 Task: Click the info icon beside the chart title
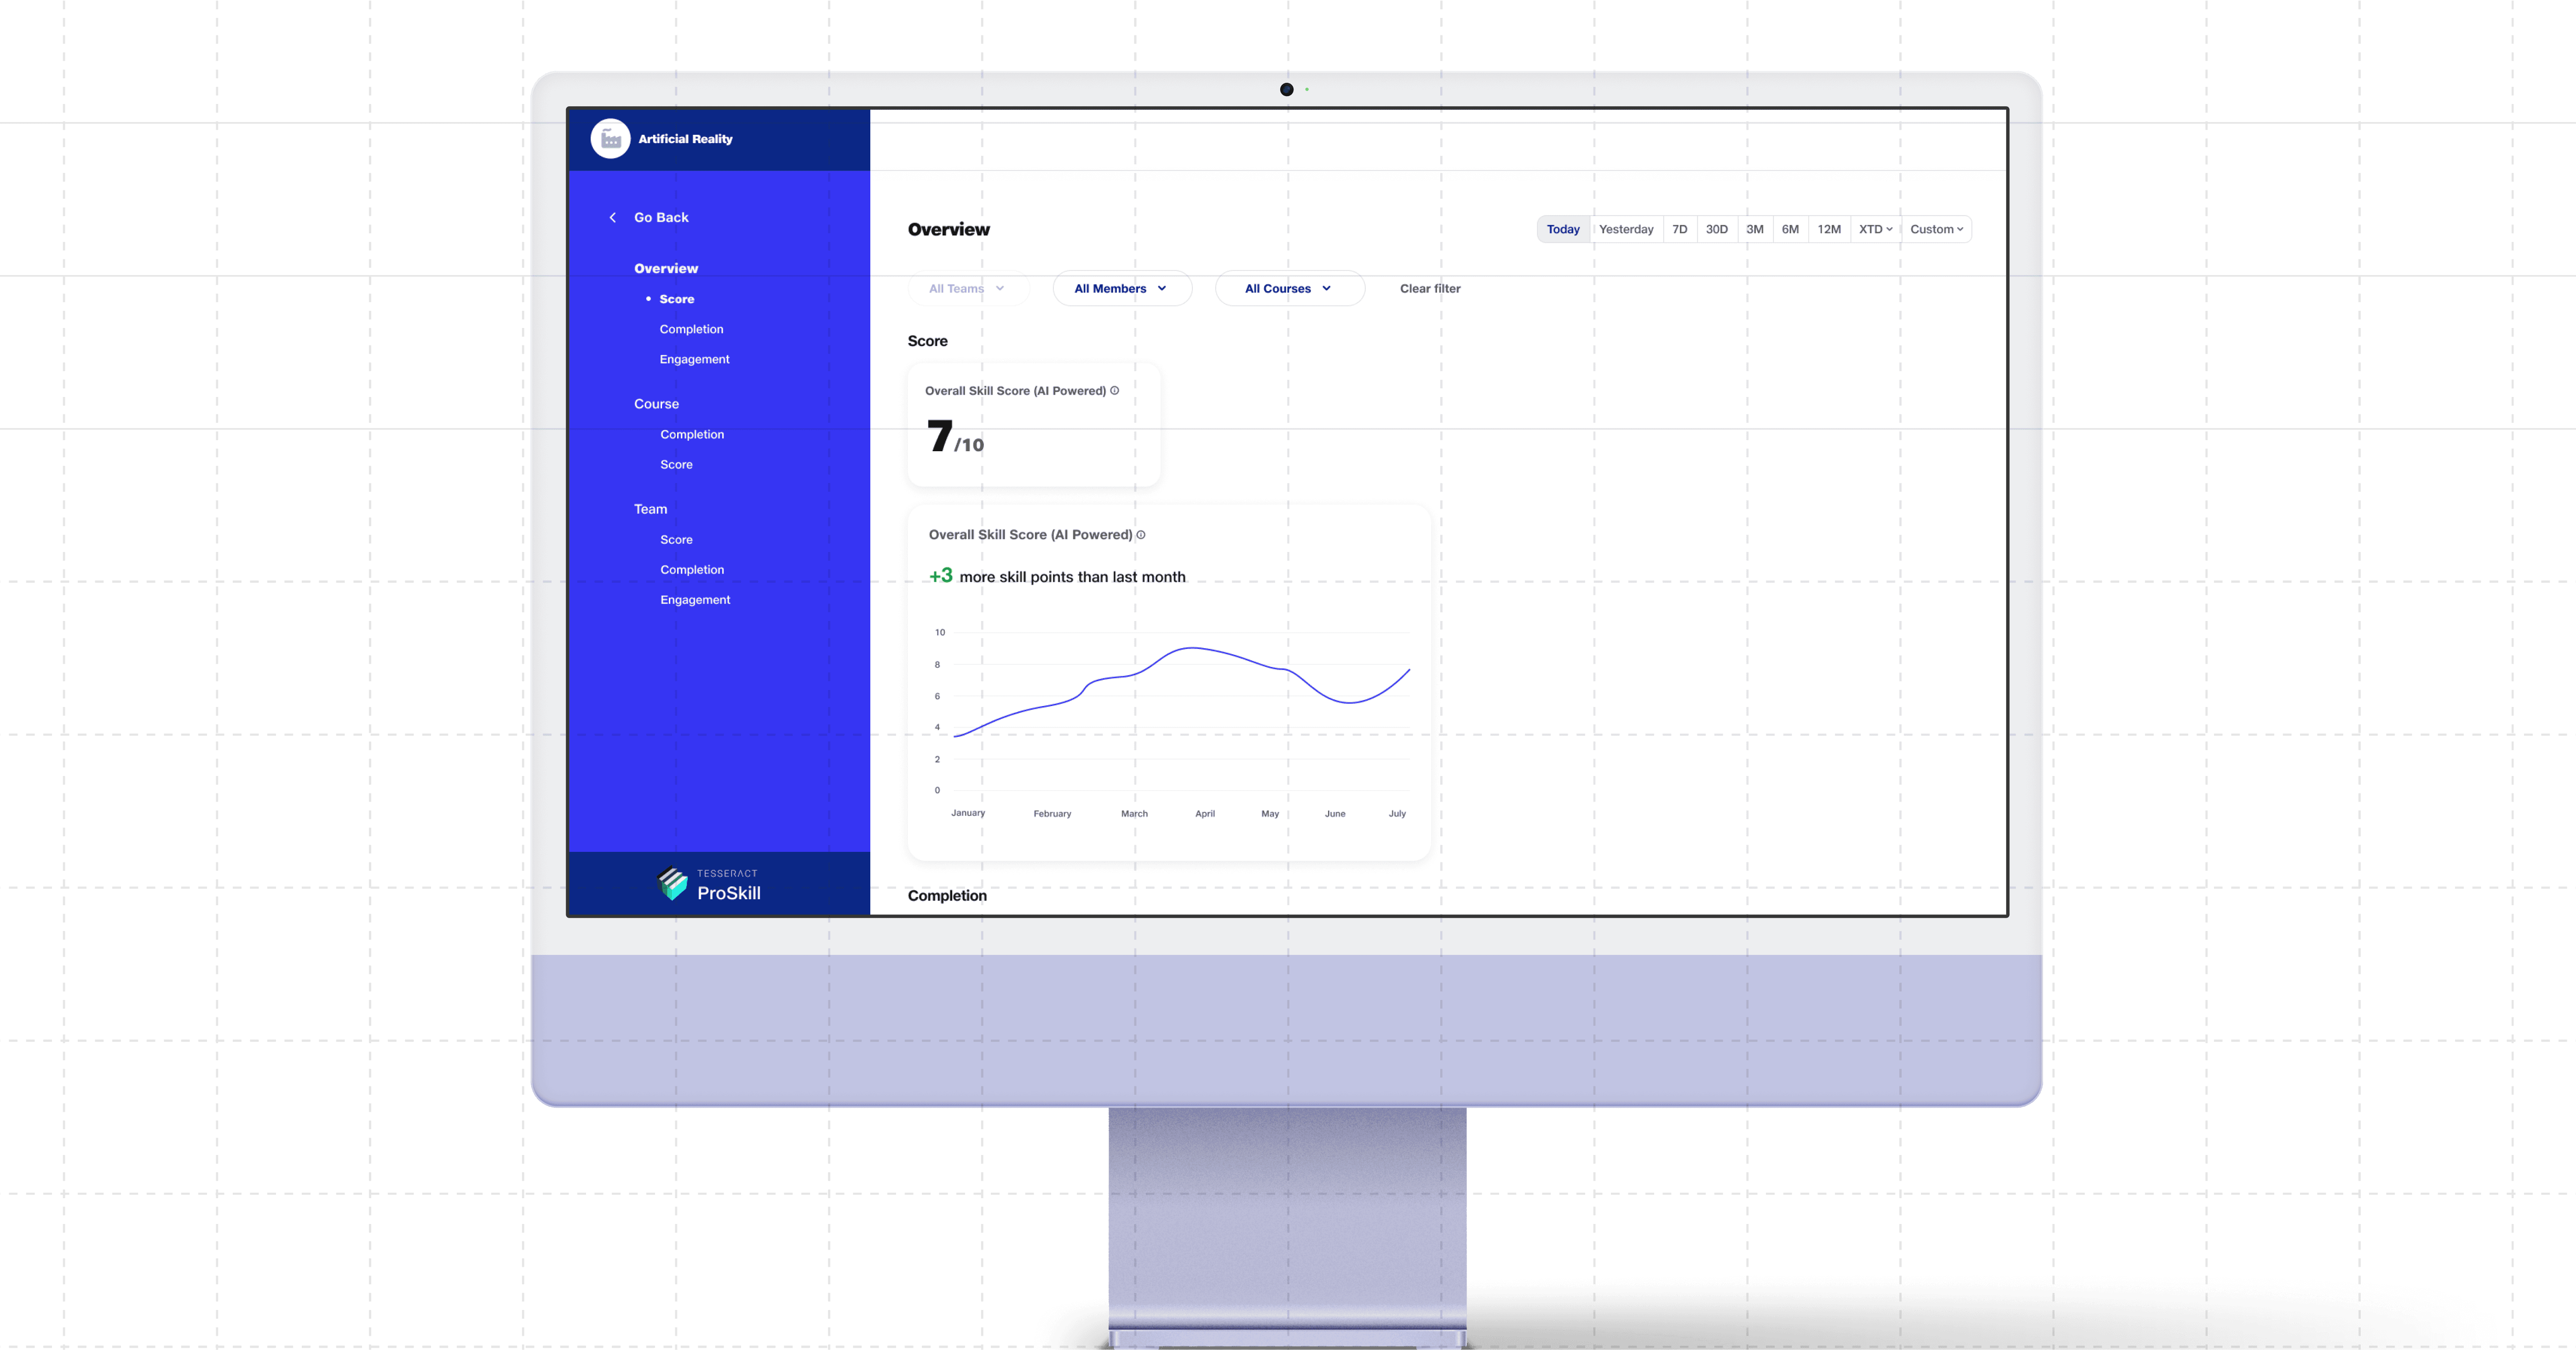pyautogui.click(x=1141, y=535)
